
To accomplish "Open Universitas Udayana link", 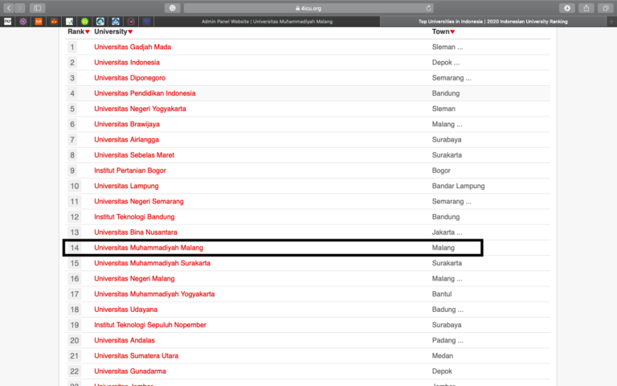I will coord(125,309).
